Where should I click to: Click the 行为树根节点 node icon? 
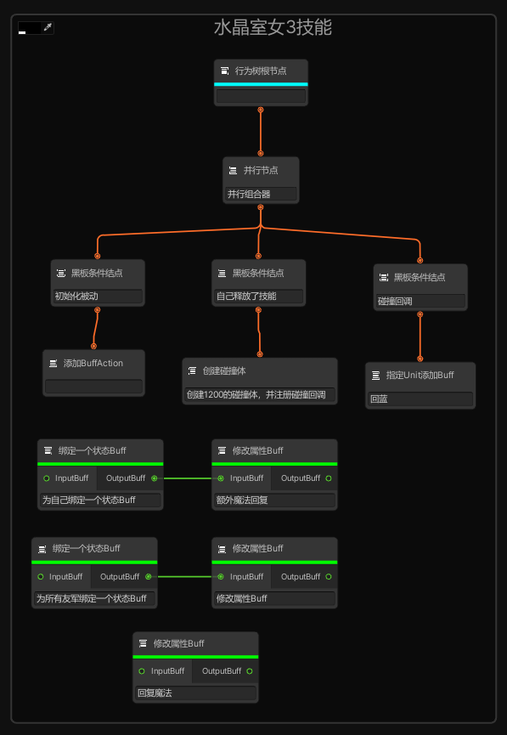(x=224, y=71)
